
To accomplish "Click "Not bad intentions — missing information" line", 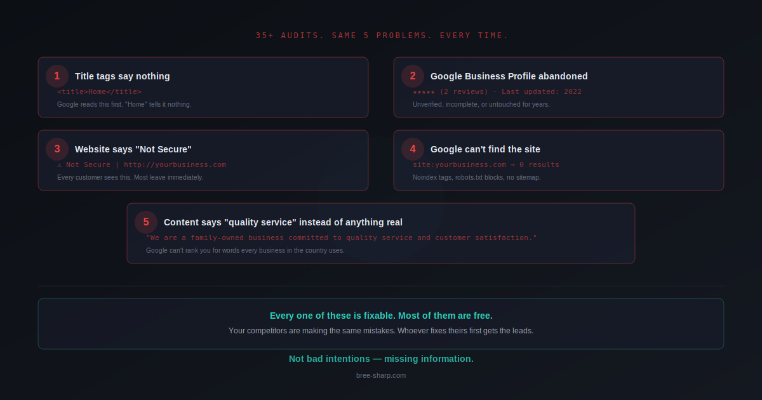I will tap(381, 359).
